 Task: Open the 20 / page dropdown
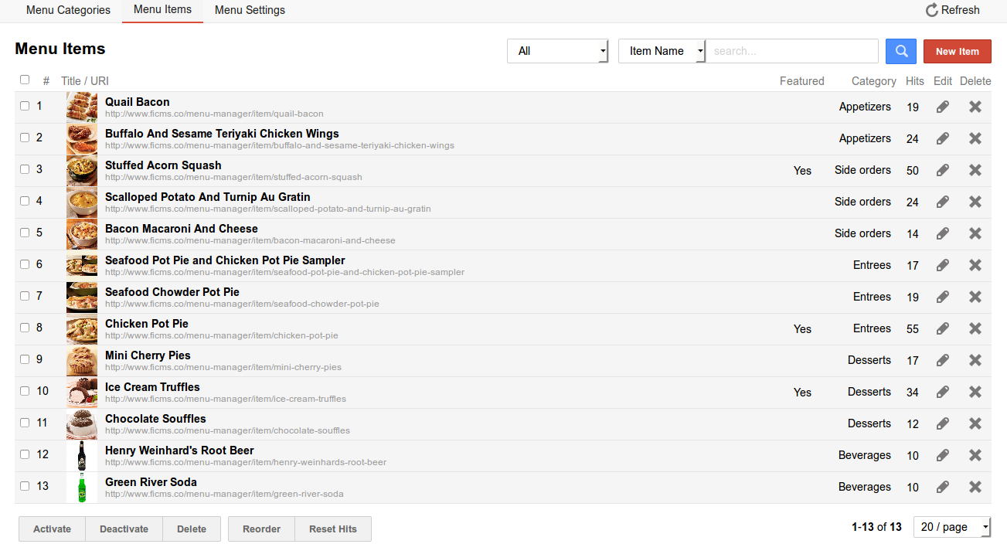[951, 527]
